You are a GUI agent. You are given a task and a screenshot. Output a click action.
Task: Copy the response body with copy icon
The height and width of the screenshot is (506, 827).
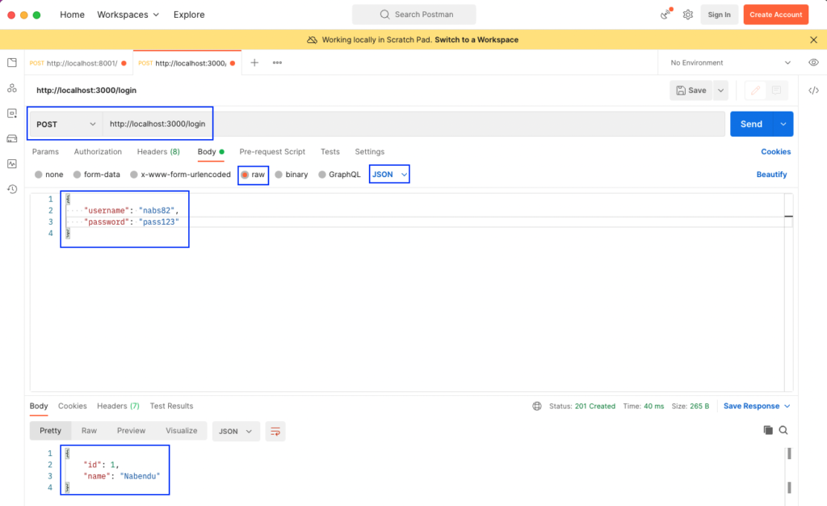pyautogui.click(x=768, y=430)
